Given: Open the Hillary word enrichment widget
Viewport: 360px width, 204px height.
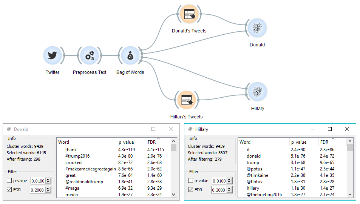Looking at the screenshot, I should point(257,92).
